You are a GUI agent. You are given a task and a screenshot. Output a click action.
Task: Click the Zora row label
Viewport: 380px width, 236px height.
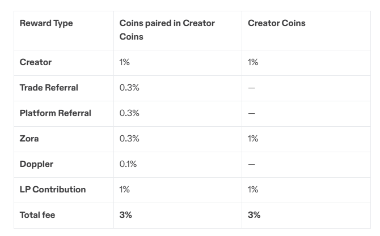29,139
